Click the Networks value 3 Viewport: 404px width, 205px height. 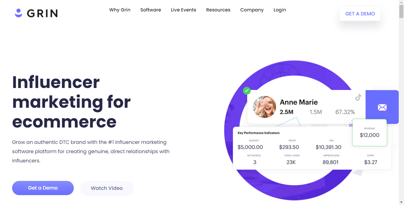(x=255, y=162)
